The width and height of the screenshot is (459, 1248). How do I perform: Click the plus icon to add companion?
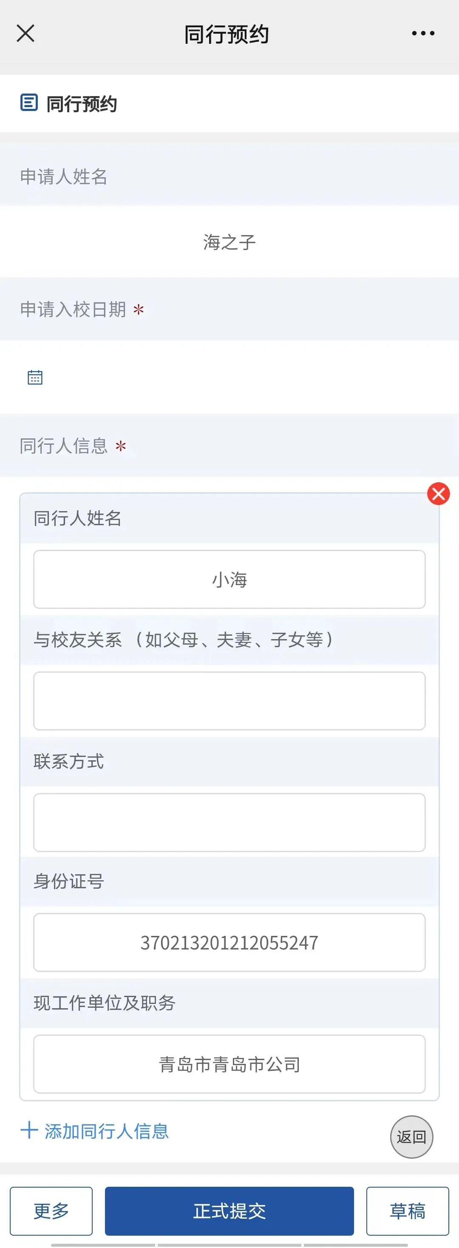29,1130
